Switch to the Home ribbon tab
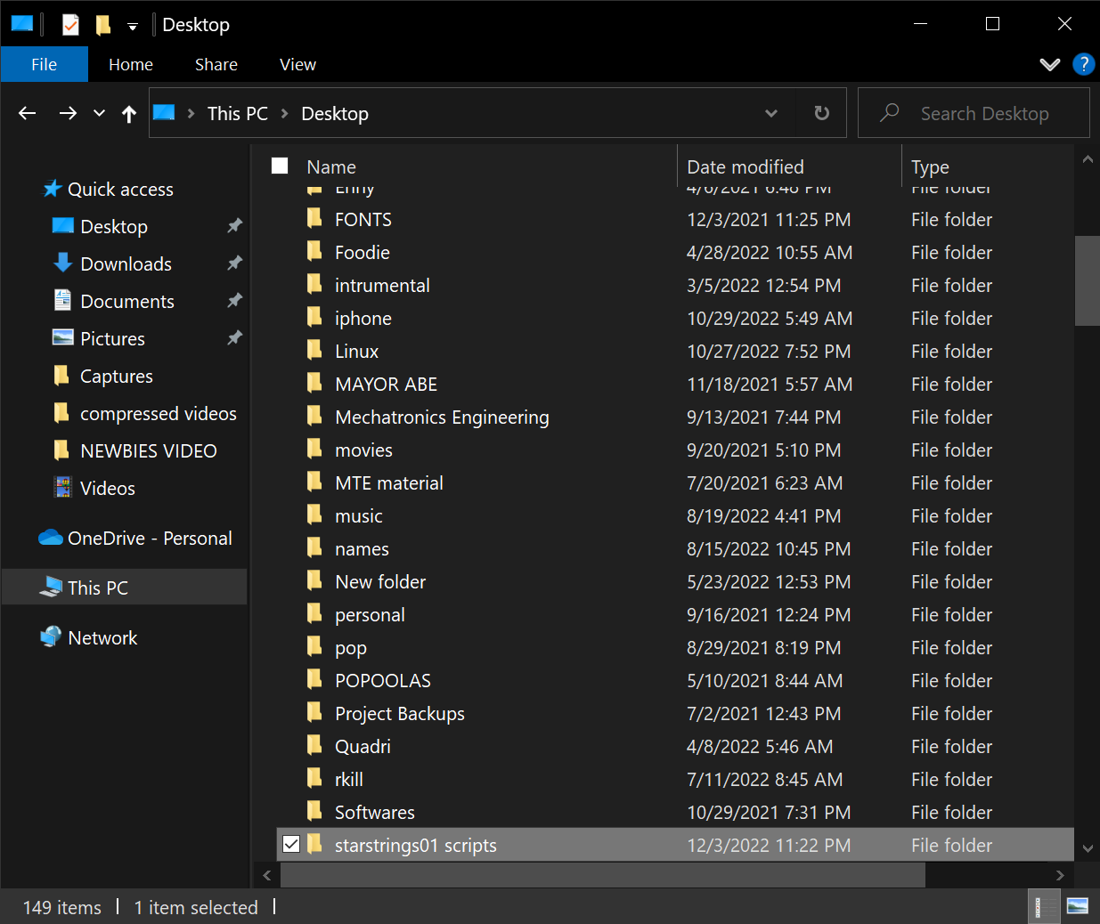The image size is (1100, 924). (131, 64)
